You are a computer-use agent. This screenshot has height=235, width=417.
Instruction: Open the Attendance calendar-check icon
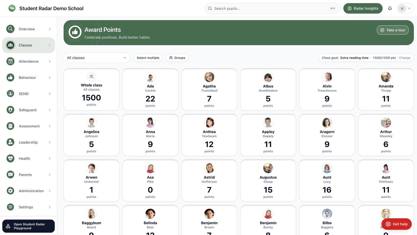tap(10, 61)
